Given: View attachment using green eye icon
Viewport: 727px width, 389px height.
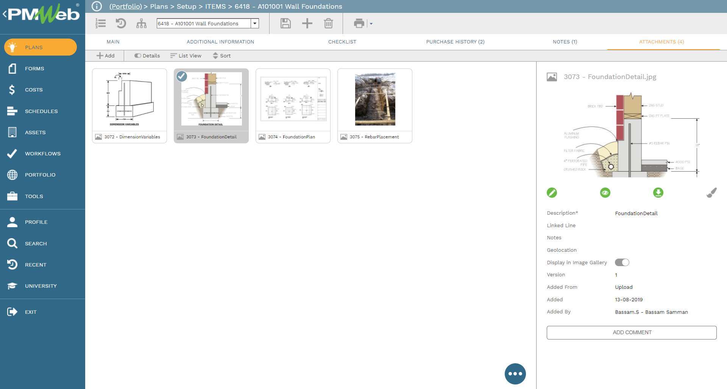Looking at the screenshot, I should 605,193.
